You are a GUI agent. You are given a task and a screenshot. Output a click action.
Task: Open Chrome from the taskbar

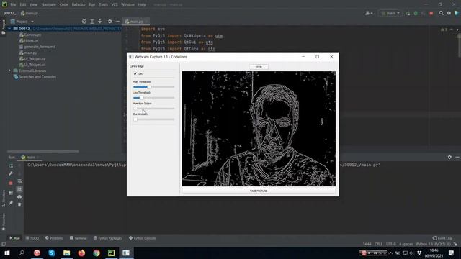coord(97,253)
